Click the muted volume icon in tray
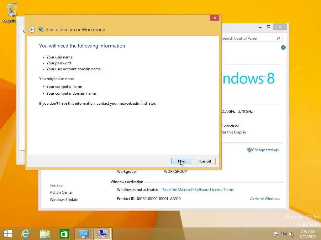Image resolution: width=321 pixels, height=240 pixels. pos(292,234)
